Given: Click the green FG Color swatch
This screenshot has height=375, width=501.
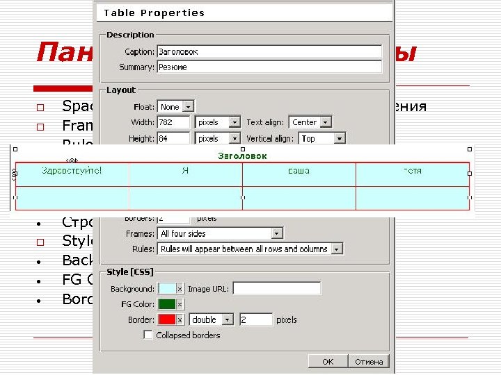Looking at the screenshot, I should pyautogui.click(x=166, y=304).
